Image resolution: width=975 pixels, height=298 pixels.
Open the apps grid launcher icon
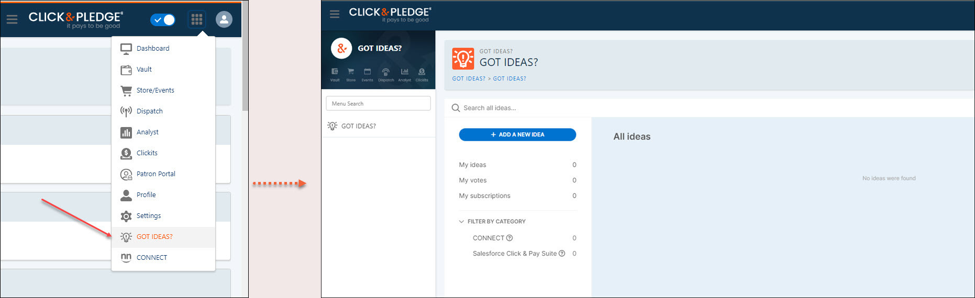(197, 19)
